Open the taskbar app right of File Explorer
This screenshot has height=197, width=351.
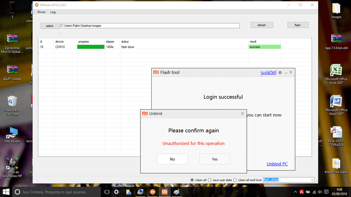point(140,192)
